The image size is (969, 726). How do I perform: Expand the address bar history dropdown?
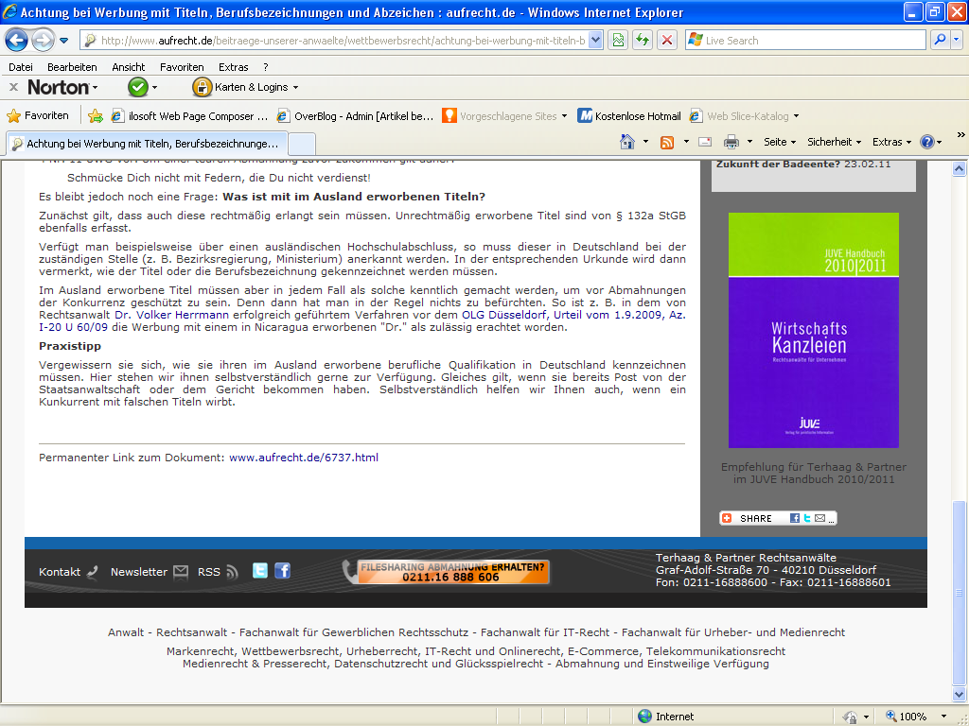(596, 41)
